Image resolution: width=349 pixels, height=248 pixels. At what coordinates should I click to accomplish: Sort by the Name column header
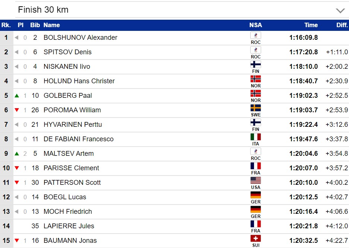[51, 25]
